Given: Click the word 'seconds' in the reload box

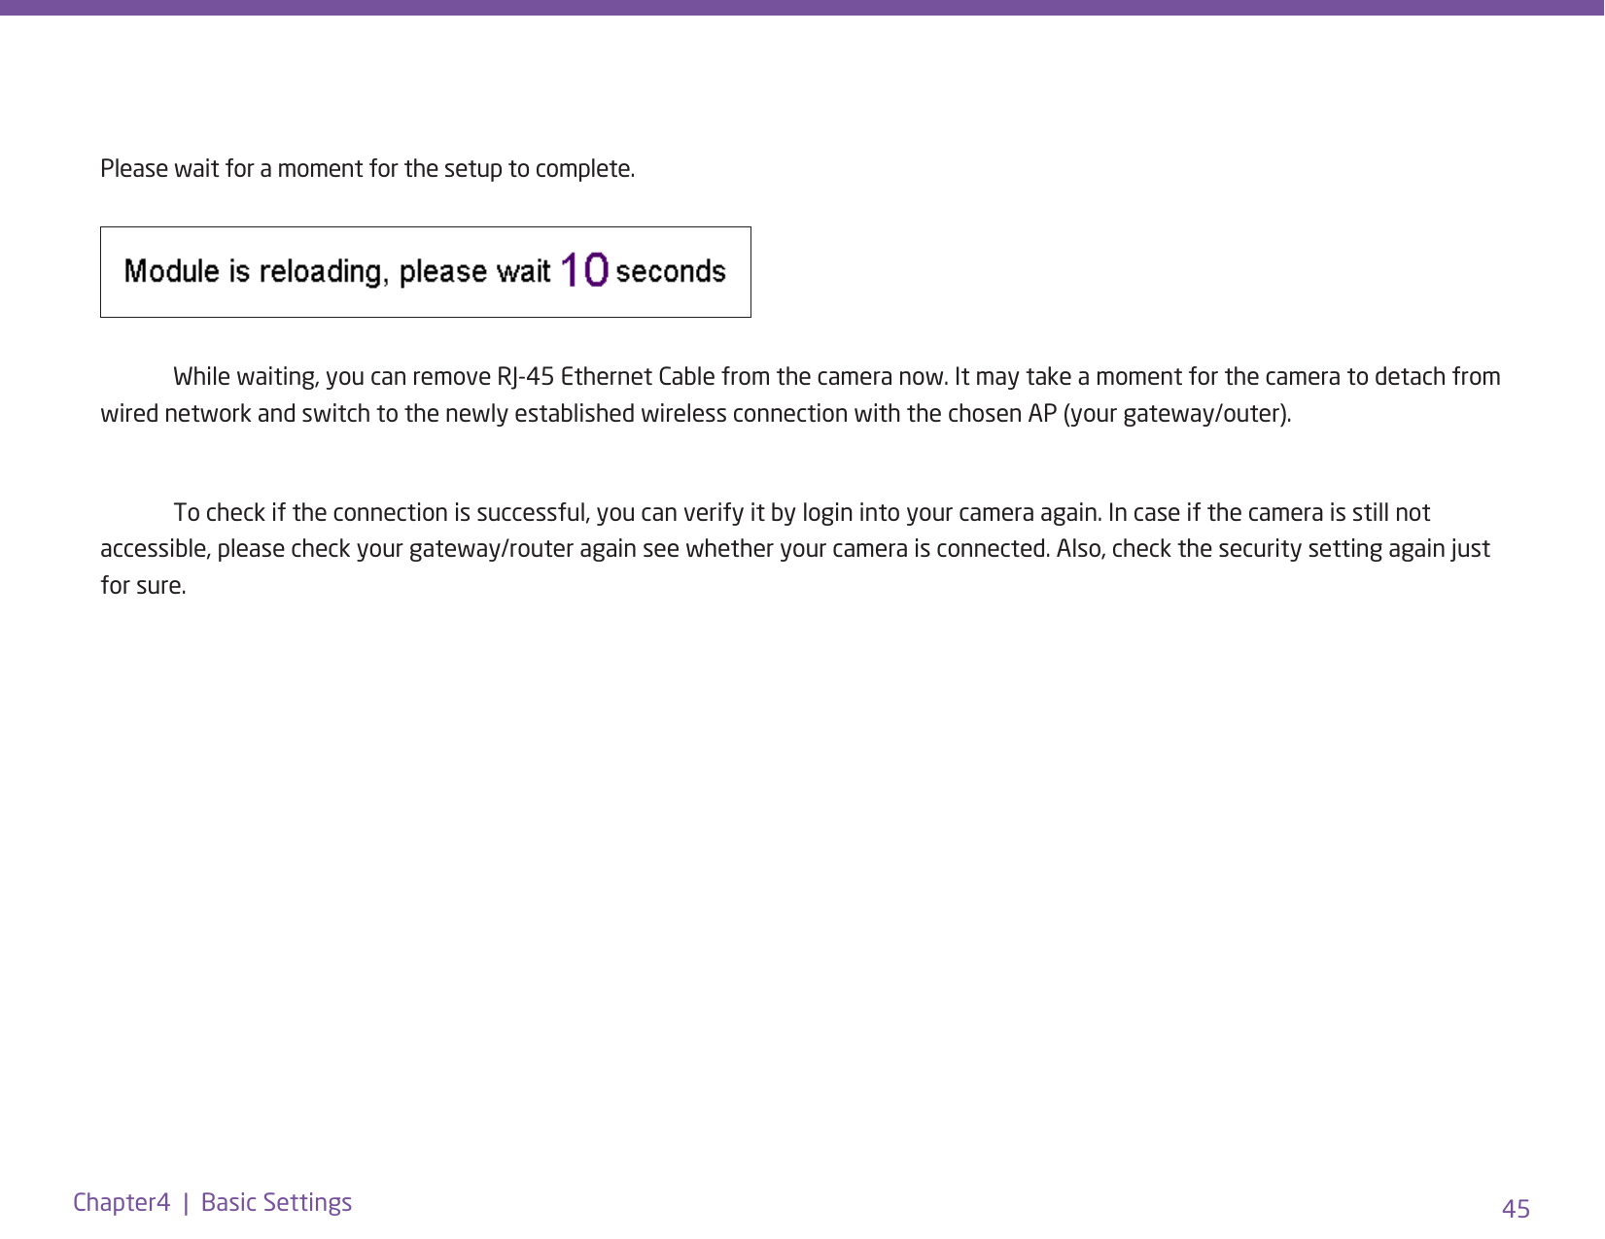Looking at the screenshot, I should pyautogui.click(x=671, y=271).
